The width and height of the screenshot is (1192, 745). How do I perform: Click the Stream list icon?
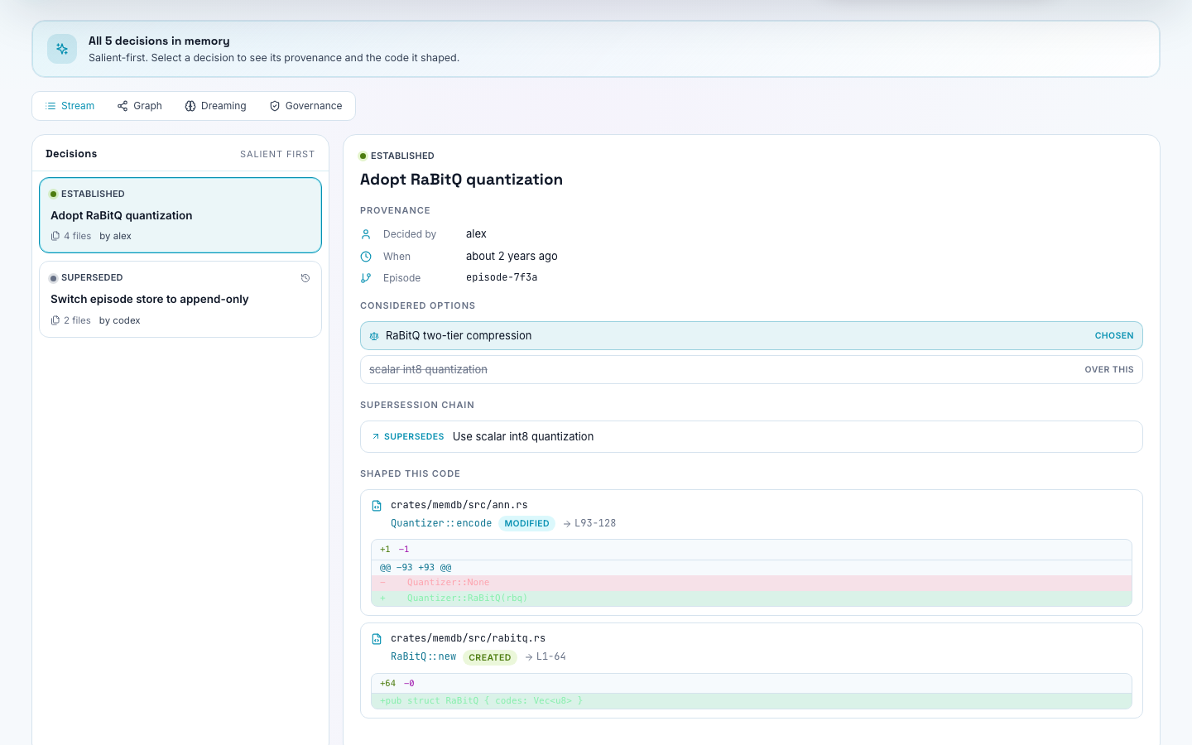50,106
